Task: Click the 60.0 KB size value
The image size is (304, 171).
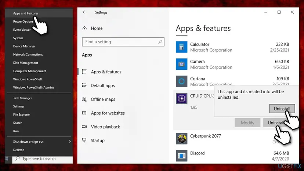Action: click(x=282, y=61)
